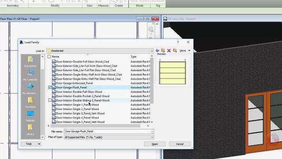Screen dimensions: 282x159
Task: Uncheck the Door-Garage-Flush_Panel checkbox
Action: pos(50,87)
